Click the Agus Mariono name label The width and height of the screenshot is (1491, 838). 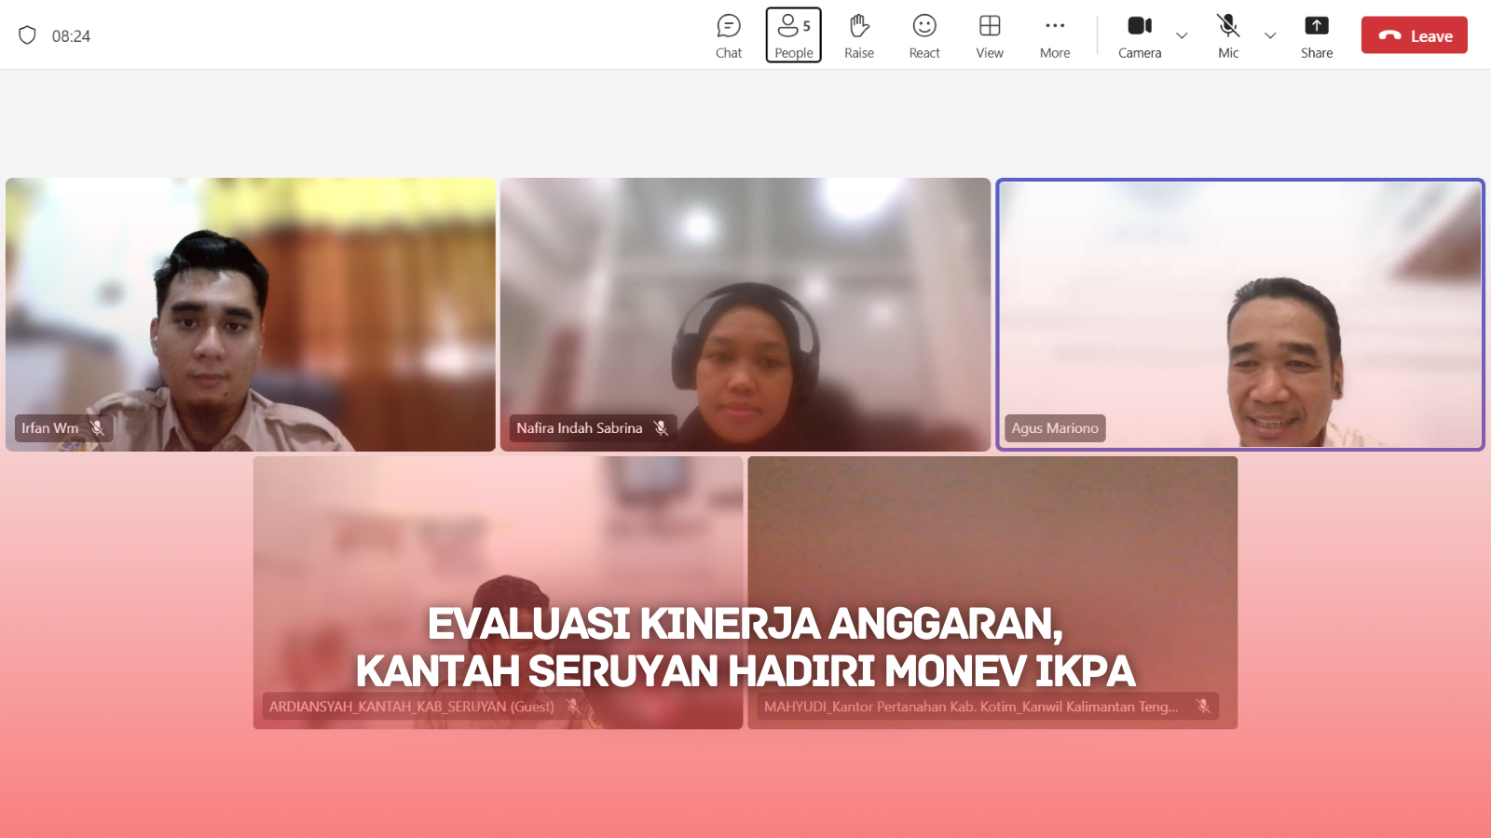click(1055, 428)
